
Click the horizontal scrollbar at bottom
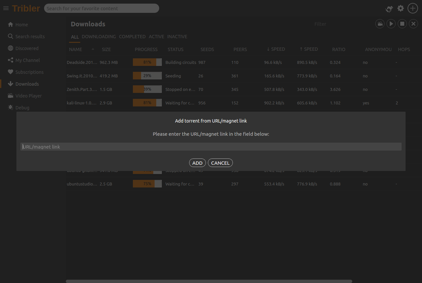point(209,281)
